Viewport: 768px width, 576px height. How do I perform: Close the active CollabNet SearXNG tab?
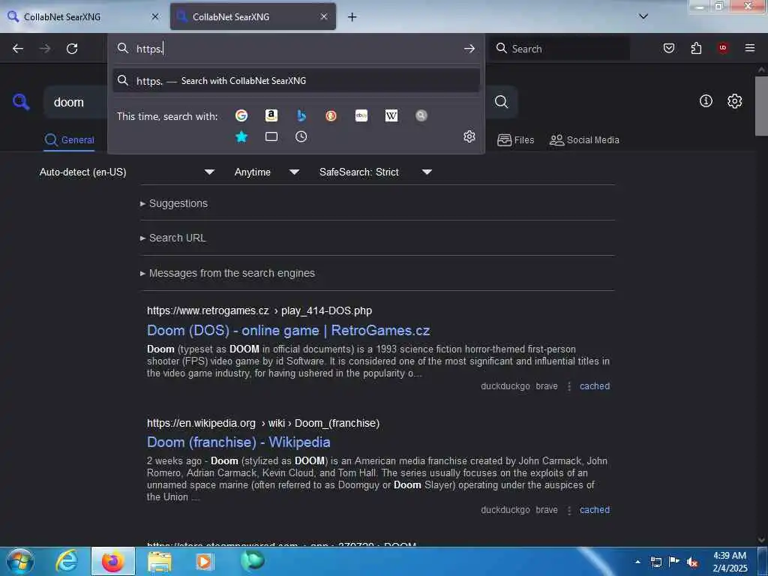(324, 16)
